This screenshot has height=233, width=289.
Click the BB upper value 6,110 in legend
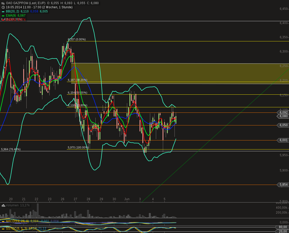coord(25,11)
